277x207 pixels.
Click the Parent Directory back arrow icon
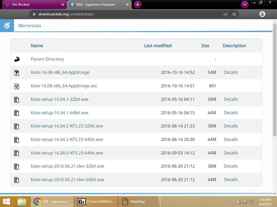click(x=17, y=59)
